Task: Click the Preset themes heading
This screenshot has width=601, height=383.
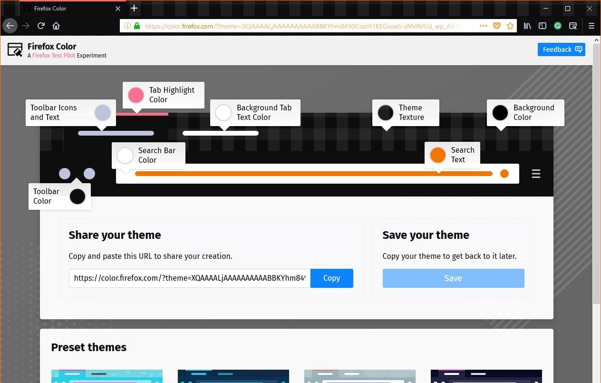Action: point(89,347)
